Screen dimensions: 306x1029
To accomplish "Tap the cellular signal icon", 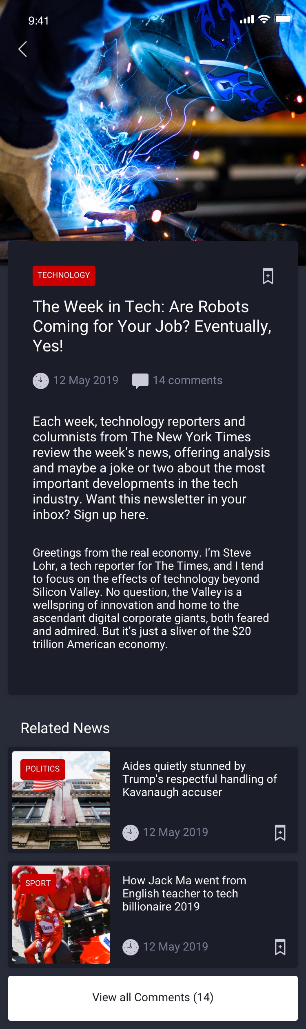I will click(246, 19).
